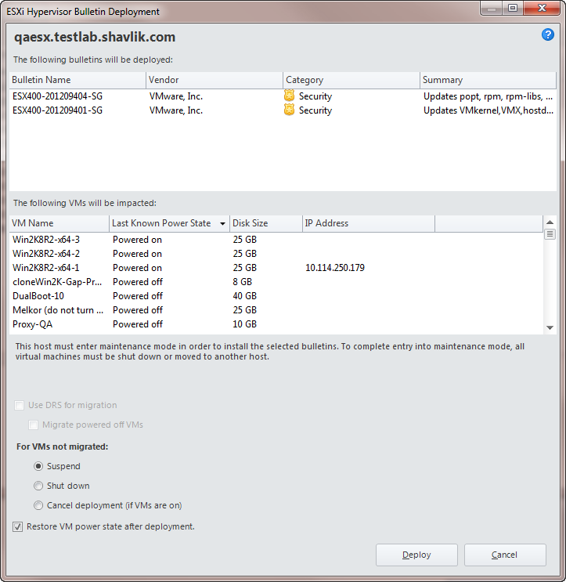Enable Use DRS for migration checkbox
566x582 pixels.
tap(19, 405)
